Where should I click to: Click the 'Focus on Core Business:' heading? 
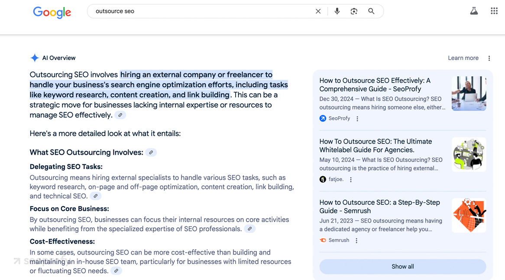(69, 209)
